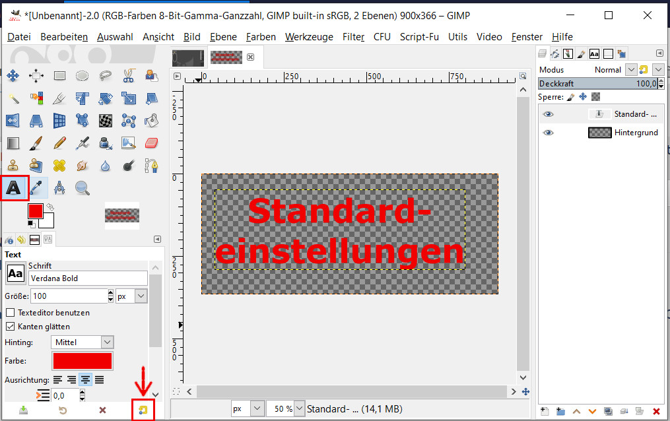Select the Flip tool
670x421 pixels.
pyautogui.click(x=13, y=121)
